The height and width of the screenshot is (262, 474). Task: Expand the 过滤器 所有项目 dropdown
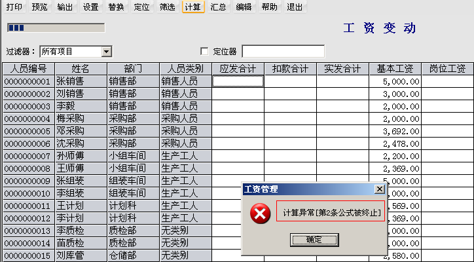click(106, 52)
